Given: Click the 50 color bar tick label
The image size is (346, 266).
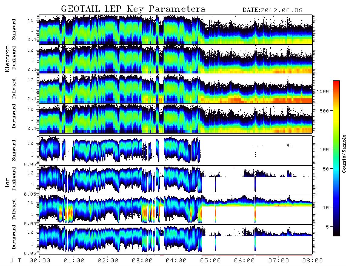Looking at the screenshot, I should click(326, 169).
